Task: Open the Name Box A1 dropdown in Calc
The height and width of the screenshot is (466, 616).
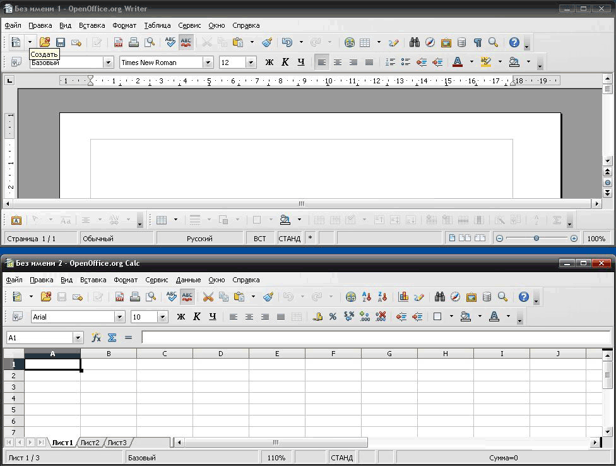Action: click(78, 338)
